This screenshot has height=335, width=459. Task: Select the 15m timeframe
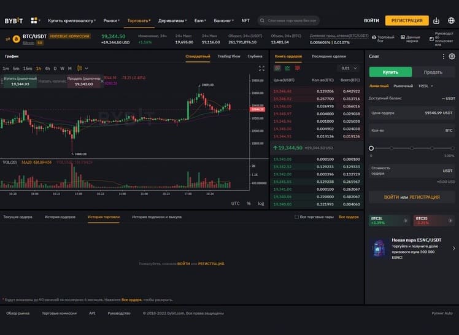tap(28, 69)
